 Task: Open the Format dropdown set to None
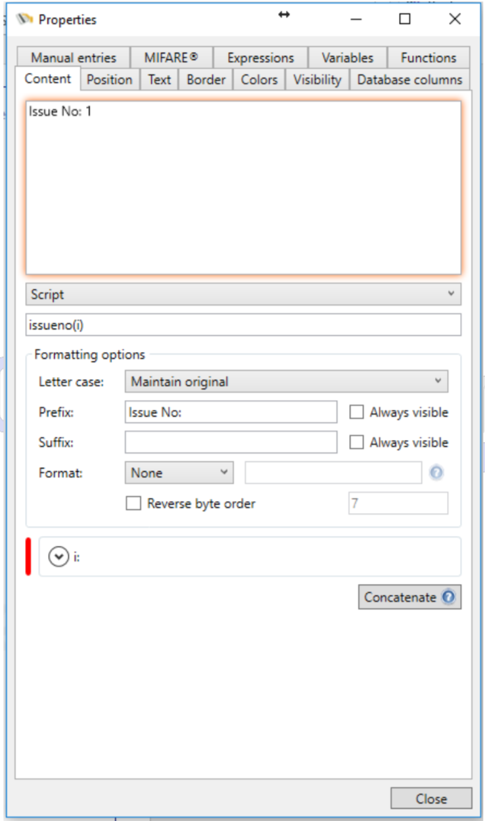click(179, 473)
